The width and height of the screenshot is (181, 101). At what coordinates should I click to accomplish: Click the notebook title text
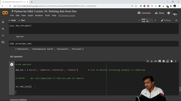click(x=45, y=11)
